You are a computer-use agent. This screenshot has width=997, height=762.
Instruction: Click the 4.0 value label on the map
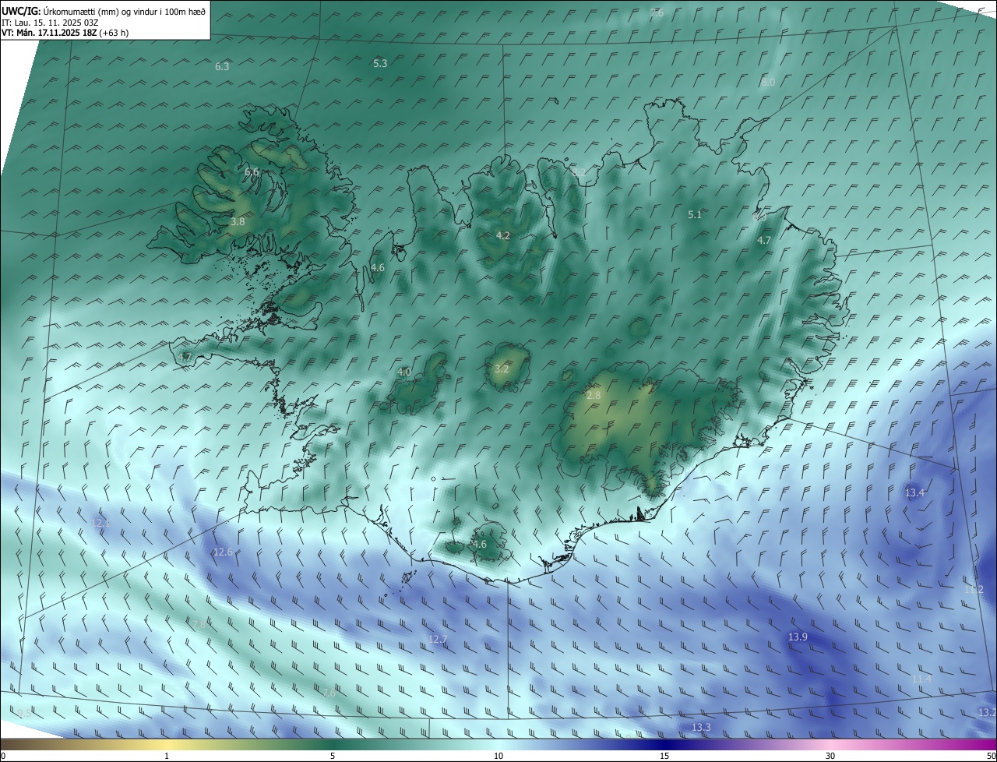(403, 372)
